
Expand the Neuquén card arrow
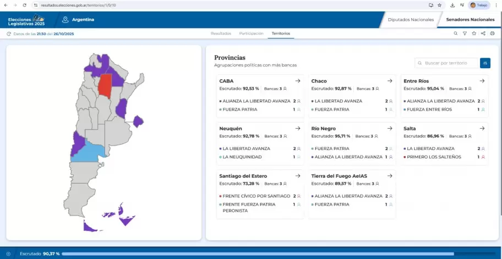point(297,128)
